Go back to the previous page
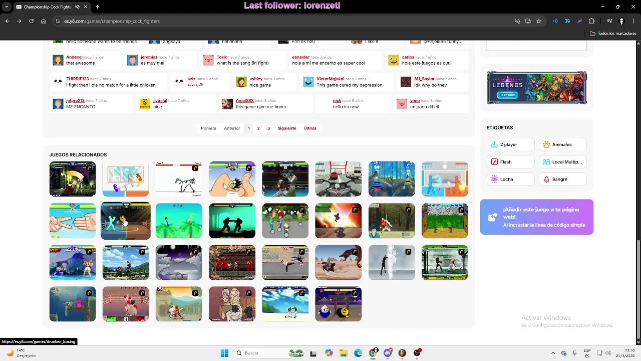Screen dimensions: 641x361 (7, 21)
